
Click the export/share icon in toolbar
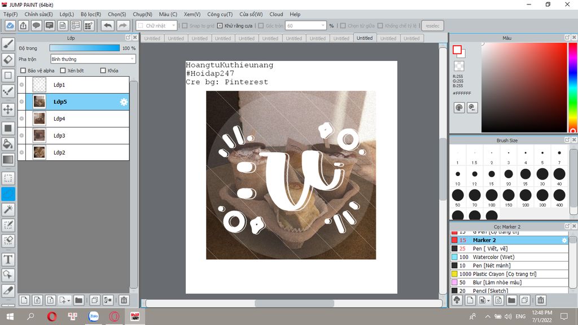(23, 26)
